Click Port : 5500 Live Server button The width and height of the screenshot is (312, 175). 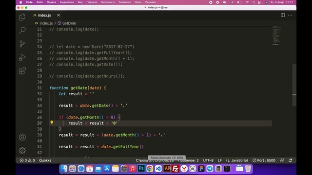tap(264, 160)
